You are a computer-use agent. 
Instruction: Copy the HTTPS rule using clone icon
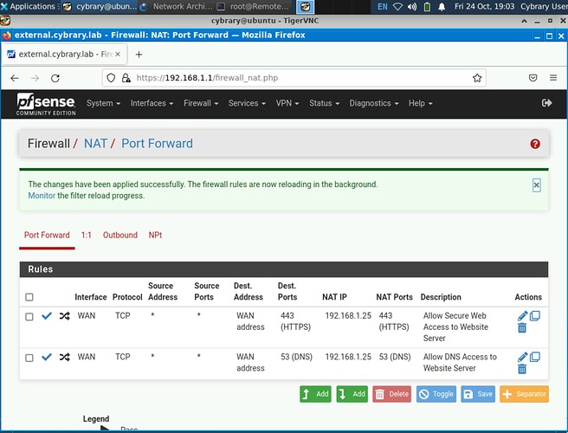point(534,316)
